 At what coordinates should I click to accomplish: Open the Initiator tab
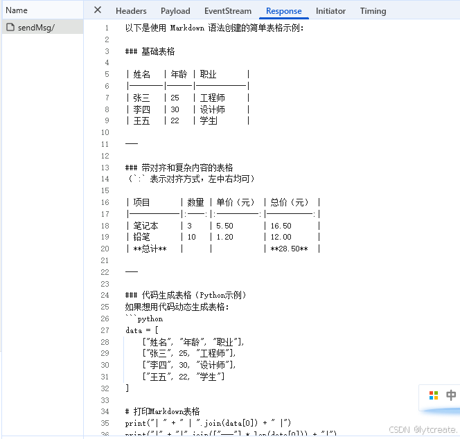point(330,11)
